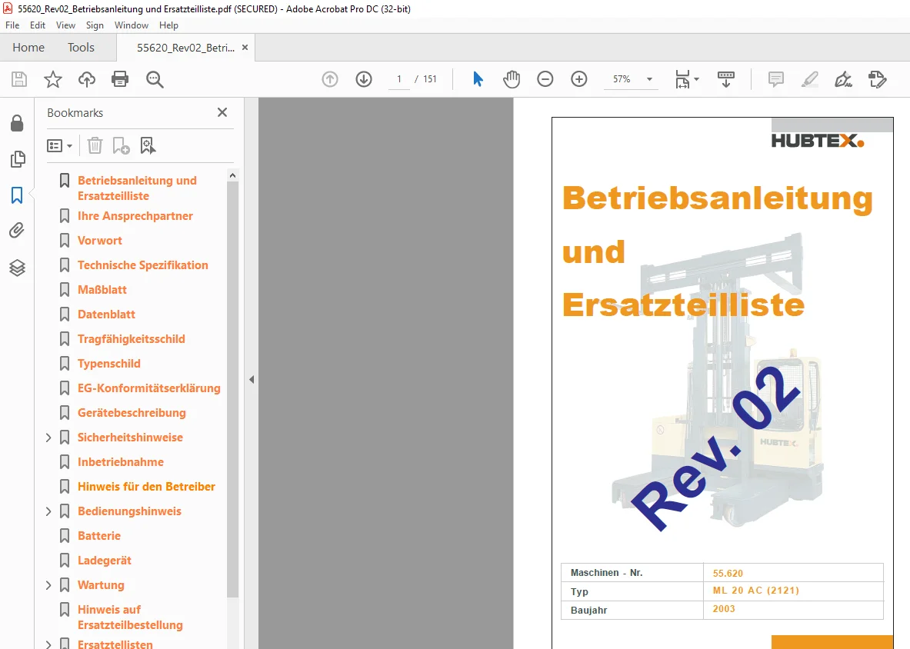Toggle the Bookmarks sidebar icon
This screenshot has height=649, width=910.
click(x=17, y=195)
